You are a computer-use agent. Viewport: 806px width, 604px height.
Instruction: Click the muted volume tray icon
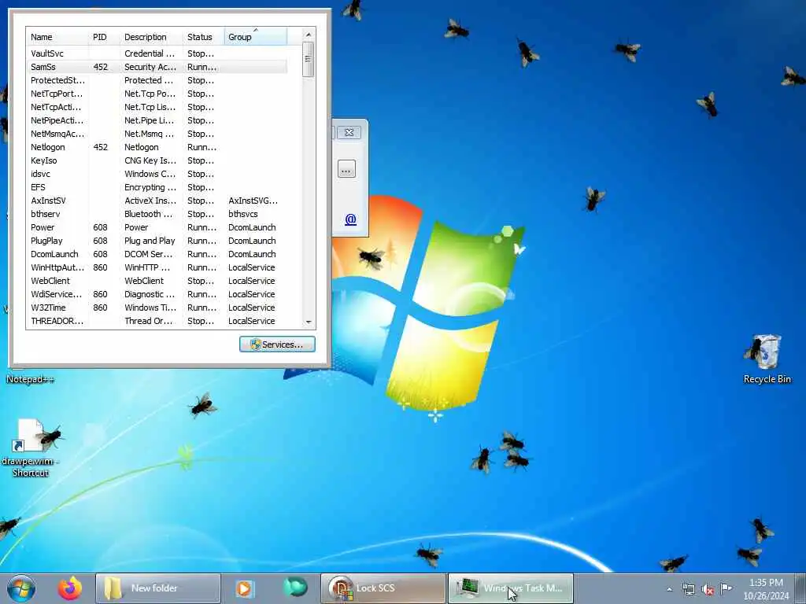(x=708, y=589)
